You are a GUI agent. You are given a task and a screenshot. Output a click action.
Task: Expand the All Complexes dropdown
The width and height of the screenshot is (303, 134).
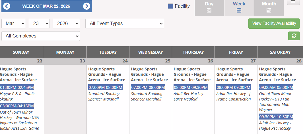[41, 36]
